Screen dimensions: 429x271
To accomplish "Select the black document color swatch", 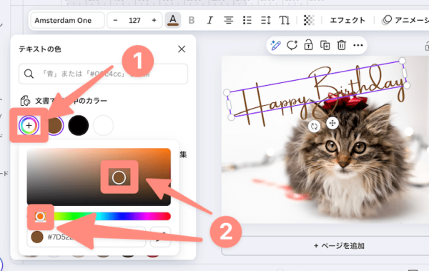I will pyautogui.click(x=79, y=125).
